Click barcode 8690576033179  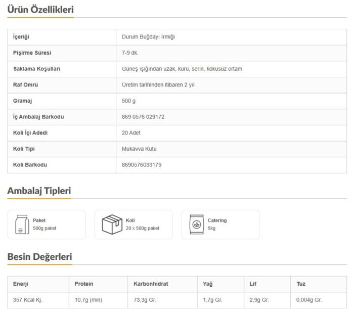click(x=142, y=165)
